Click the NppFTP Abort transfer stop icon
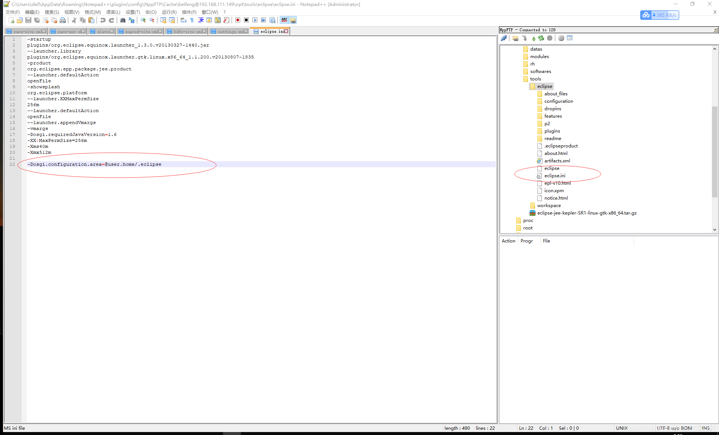The width and height of the screenshot is (719, 435). tap(550, 38)
